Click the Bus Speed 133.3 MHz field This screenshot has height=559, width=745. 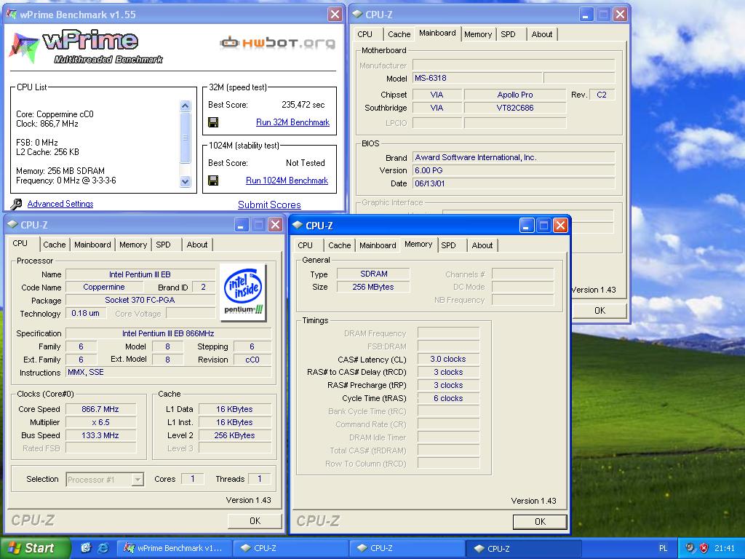pyautogui.click(x=100, y=435)
